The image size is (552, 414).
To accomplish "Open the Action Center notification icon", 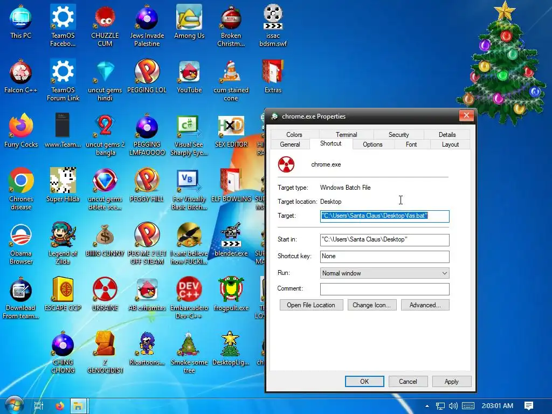I will click(x=529, y=406).
